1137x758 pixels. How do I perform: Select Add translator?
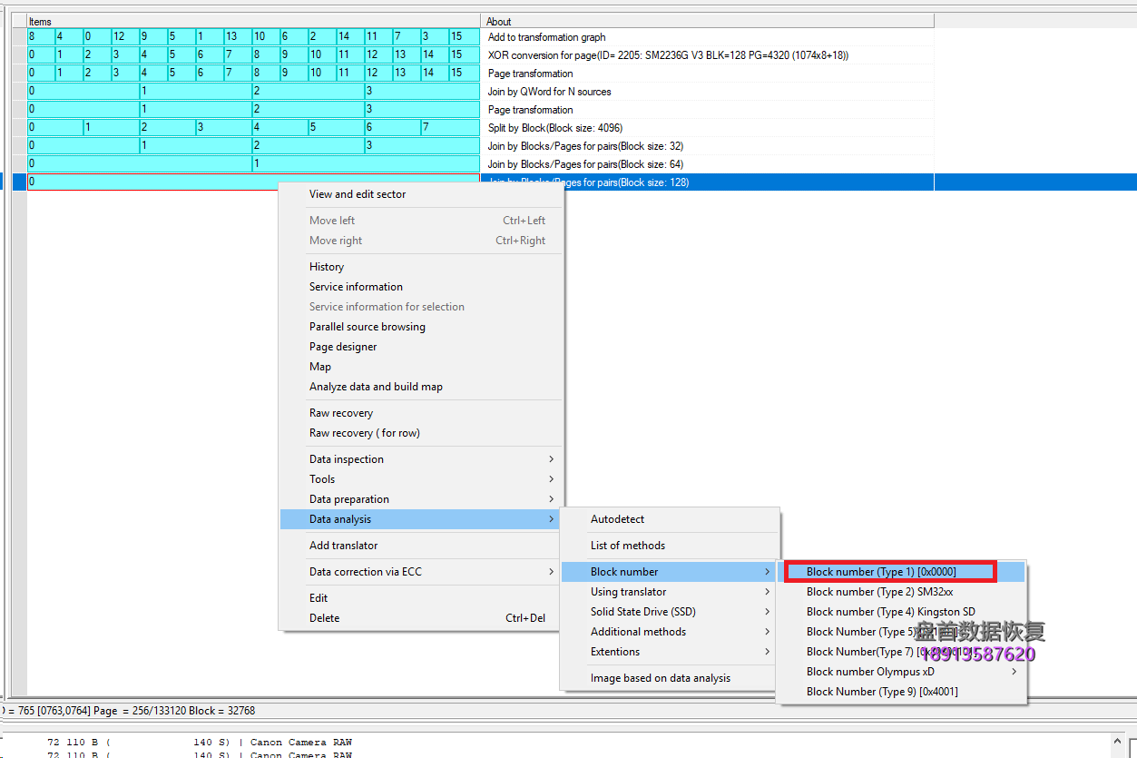(x=420, y=546)
